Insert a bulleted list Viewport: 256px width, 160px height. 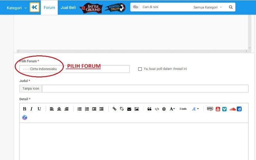[x=80, y=109]
